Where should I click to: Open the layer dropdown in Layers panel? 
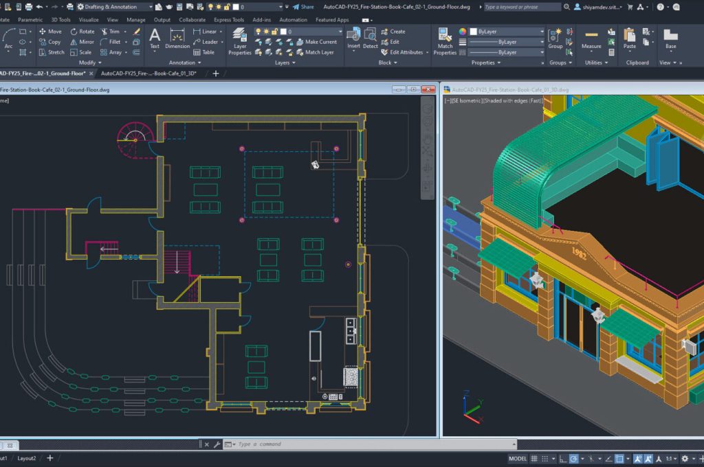click(298, 32)
